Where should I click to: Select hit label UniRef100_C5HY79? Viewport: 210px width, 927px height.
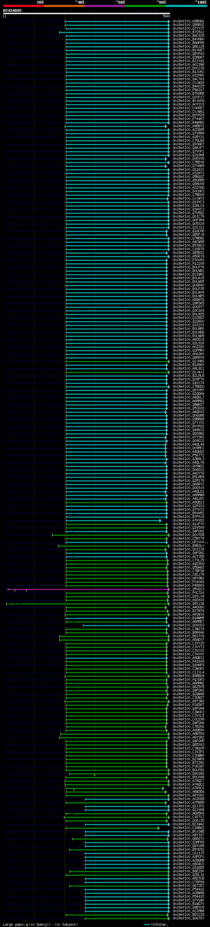click(188, 539)
